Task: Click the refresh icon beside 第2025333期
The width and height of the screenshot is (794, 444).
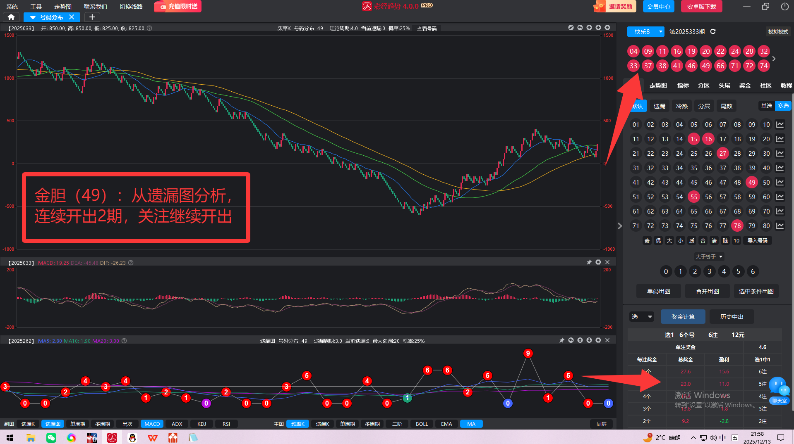Action: 713,32
